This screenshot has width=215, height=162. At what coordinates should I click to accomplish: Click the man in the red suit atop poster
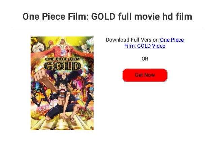tap(62, 45)
